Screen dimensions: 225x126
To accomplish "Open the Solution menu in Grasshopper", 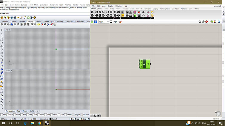I will tap(118, 6).
